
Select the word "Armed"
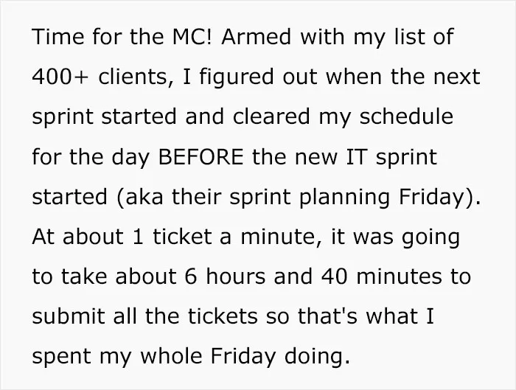256,36
